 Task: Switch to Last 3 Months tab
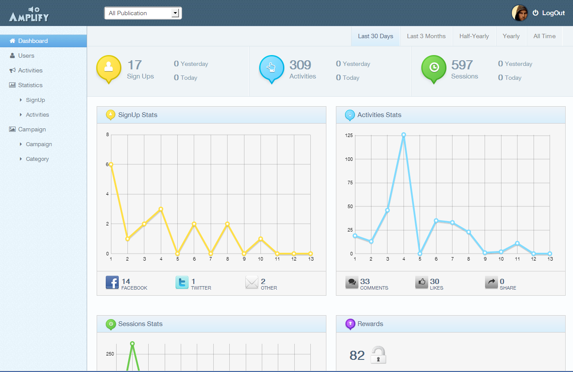(x=426, y=36)
